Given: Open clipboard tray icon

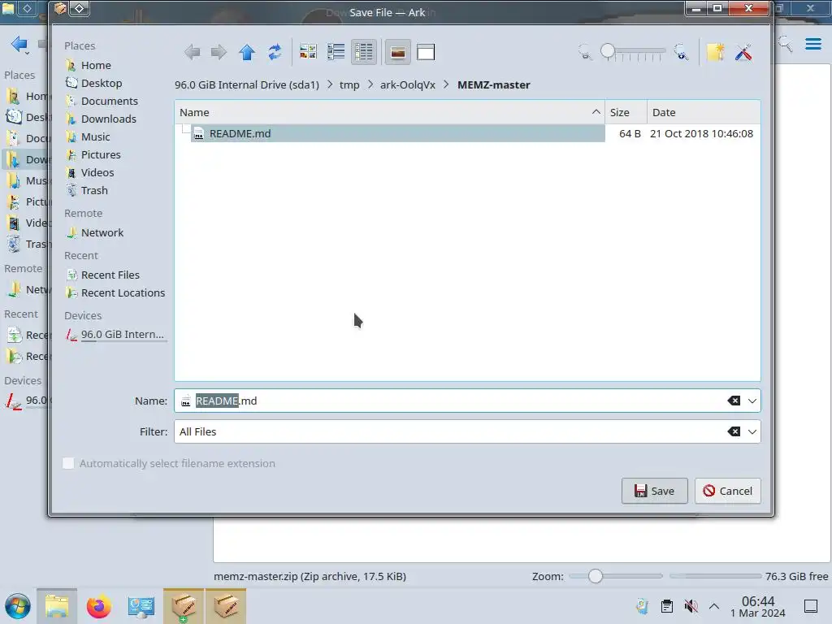Looking at the screenshot, I should click(667, 606).
